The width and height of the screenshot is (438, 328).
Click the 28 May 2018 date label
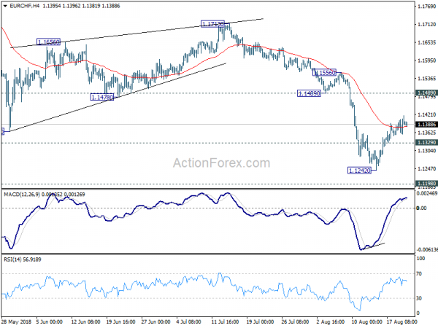(x=16, y=322)
